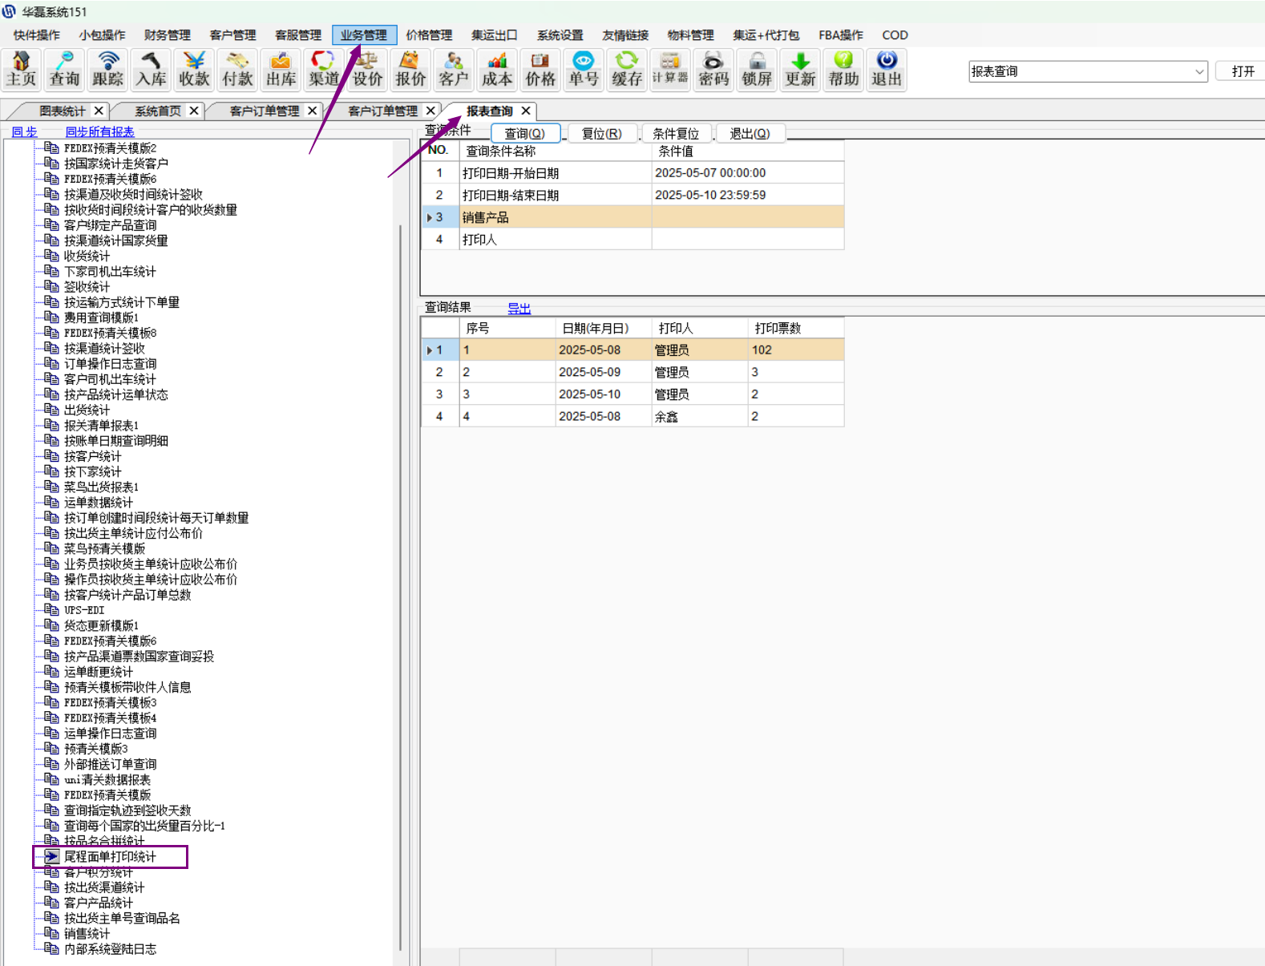1265x966 pixels.
Task: Select UPS-EDI report in tree
Action: [x=84, y=610]
